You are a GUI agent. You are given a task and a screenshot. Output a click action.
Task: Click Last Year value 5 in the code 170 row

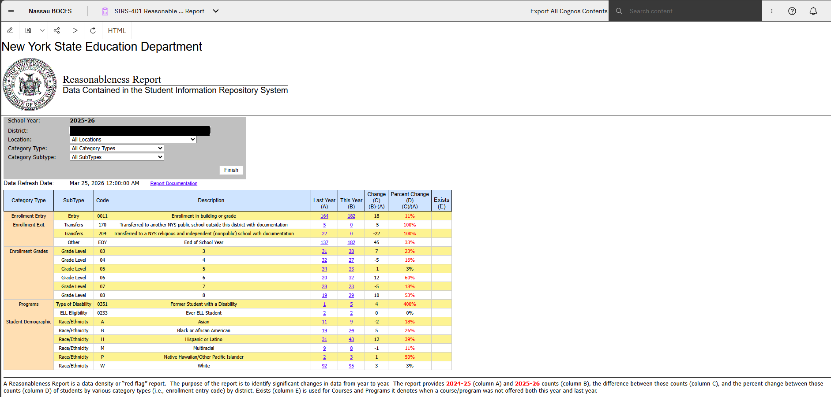point(324,225)
